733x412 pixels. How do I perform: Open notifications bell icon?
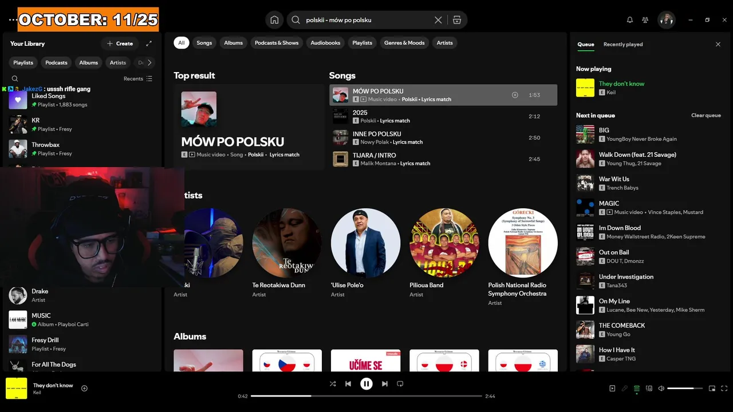630,20
